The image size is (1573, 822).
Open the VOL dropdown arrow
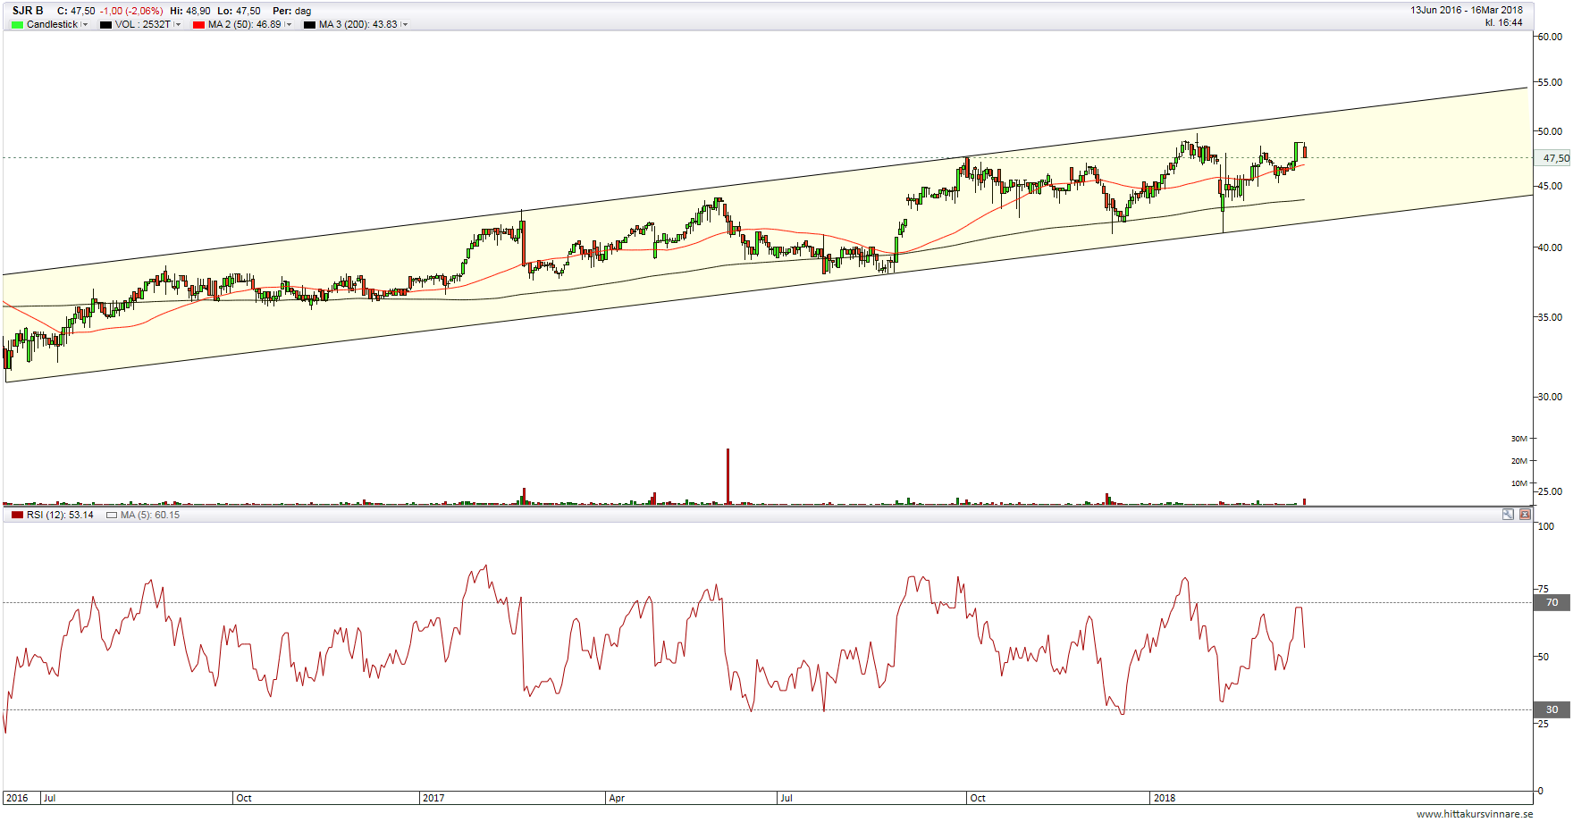point(178,25)
